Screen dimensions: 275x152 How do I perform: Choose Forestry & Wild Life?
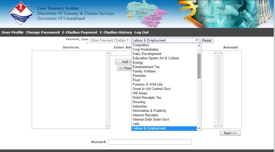[164, 85]
